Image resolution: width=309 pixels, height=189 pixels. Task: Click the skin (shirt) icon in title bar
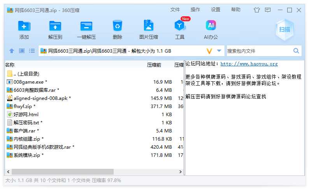tap(256, 10)
